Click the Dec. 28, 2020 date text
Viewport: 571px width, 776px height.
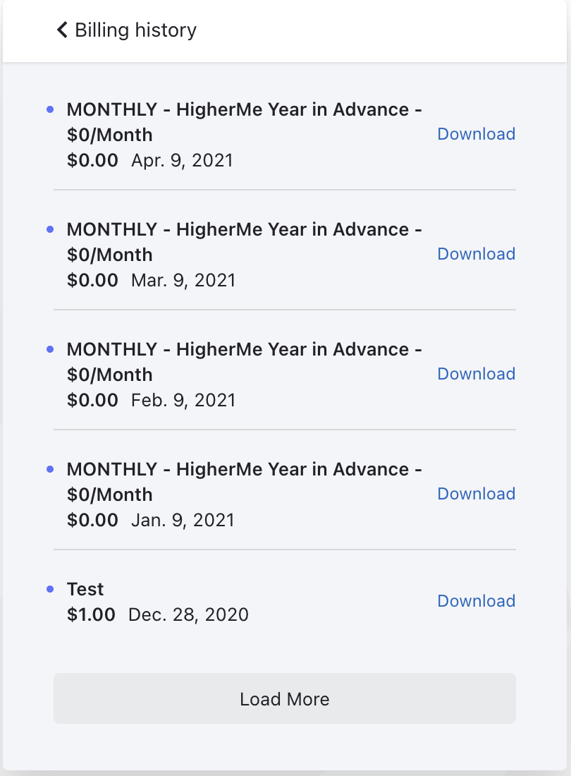click(188, 614)
